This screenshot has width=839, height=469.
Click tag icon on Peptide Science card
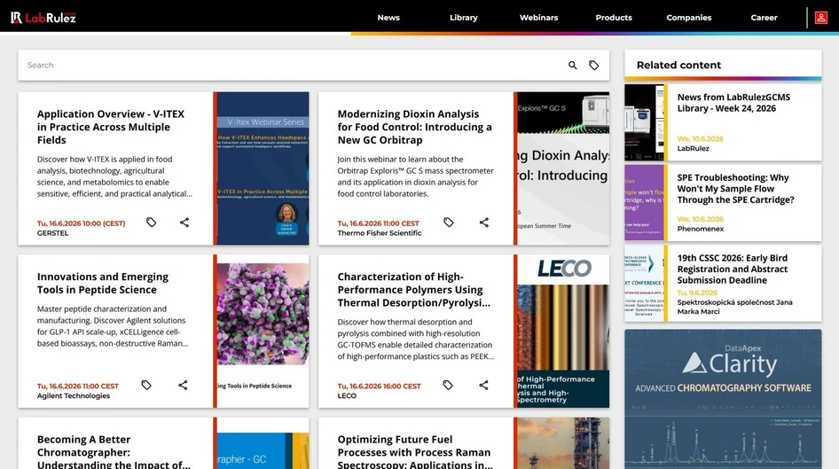(146, 385)
